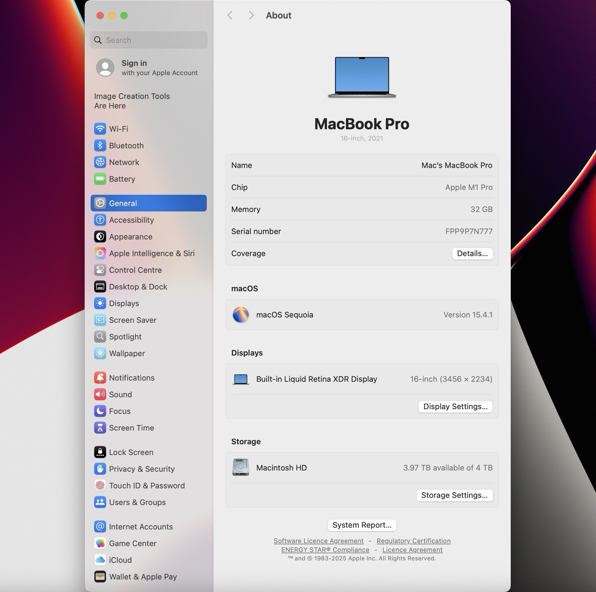Image resolution: width=596 pixels, height=592 pixels.
Task: Open iCloud cloud icon
Action: (x=100, y=560)
